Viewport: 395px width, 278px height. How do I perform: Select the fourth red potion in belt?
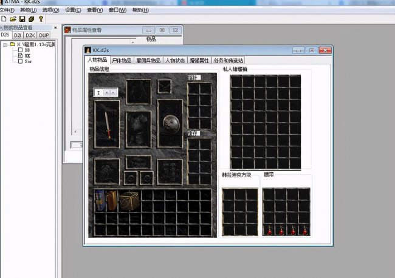point(305,230)
